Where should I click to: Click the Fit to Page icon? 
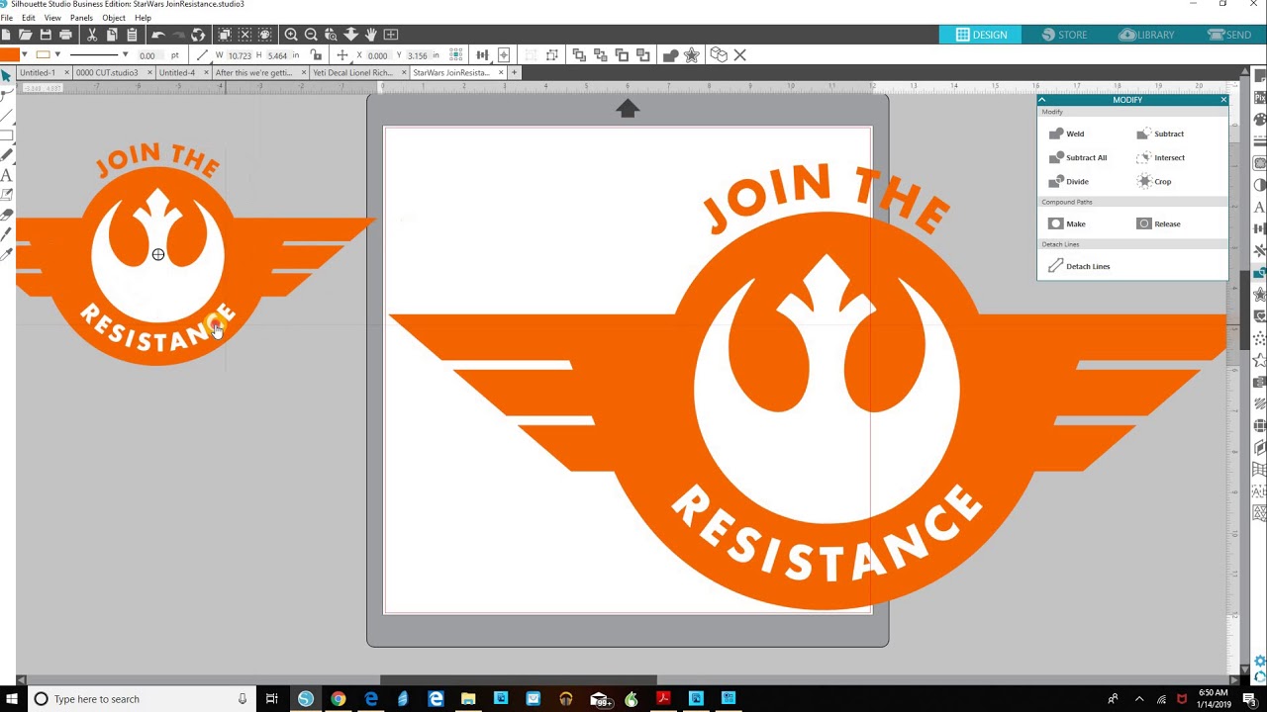tap(391, 35)
